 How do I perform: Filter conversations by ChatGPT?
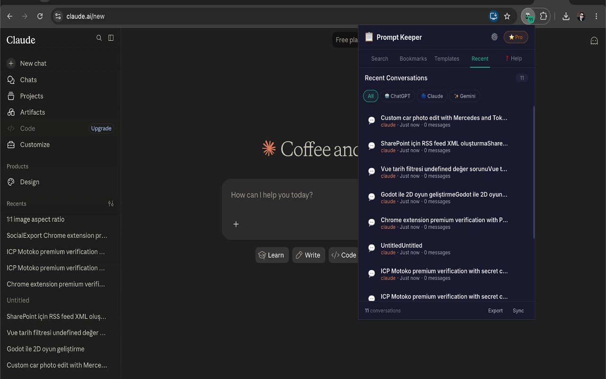click(398, 96)
